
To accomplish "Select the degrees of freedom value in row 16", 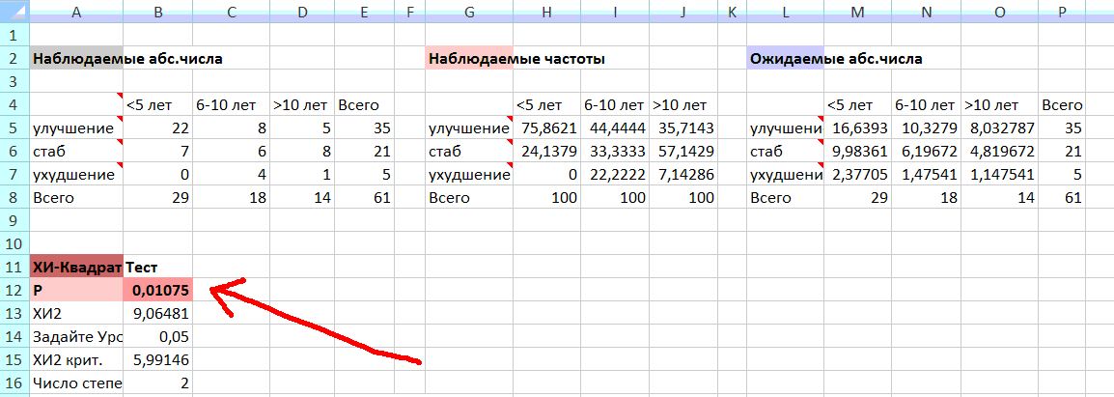I will click(158, 383).
